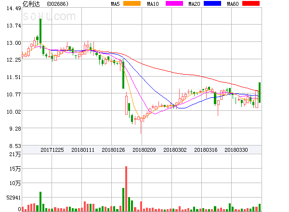
Task: Click the blue MA20 legend swatch
Action: (x=212, y=3)
